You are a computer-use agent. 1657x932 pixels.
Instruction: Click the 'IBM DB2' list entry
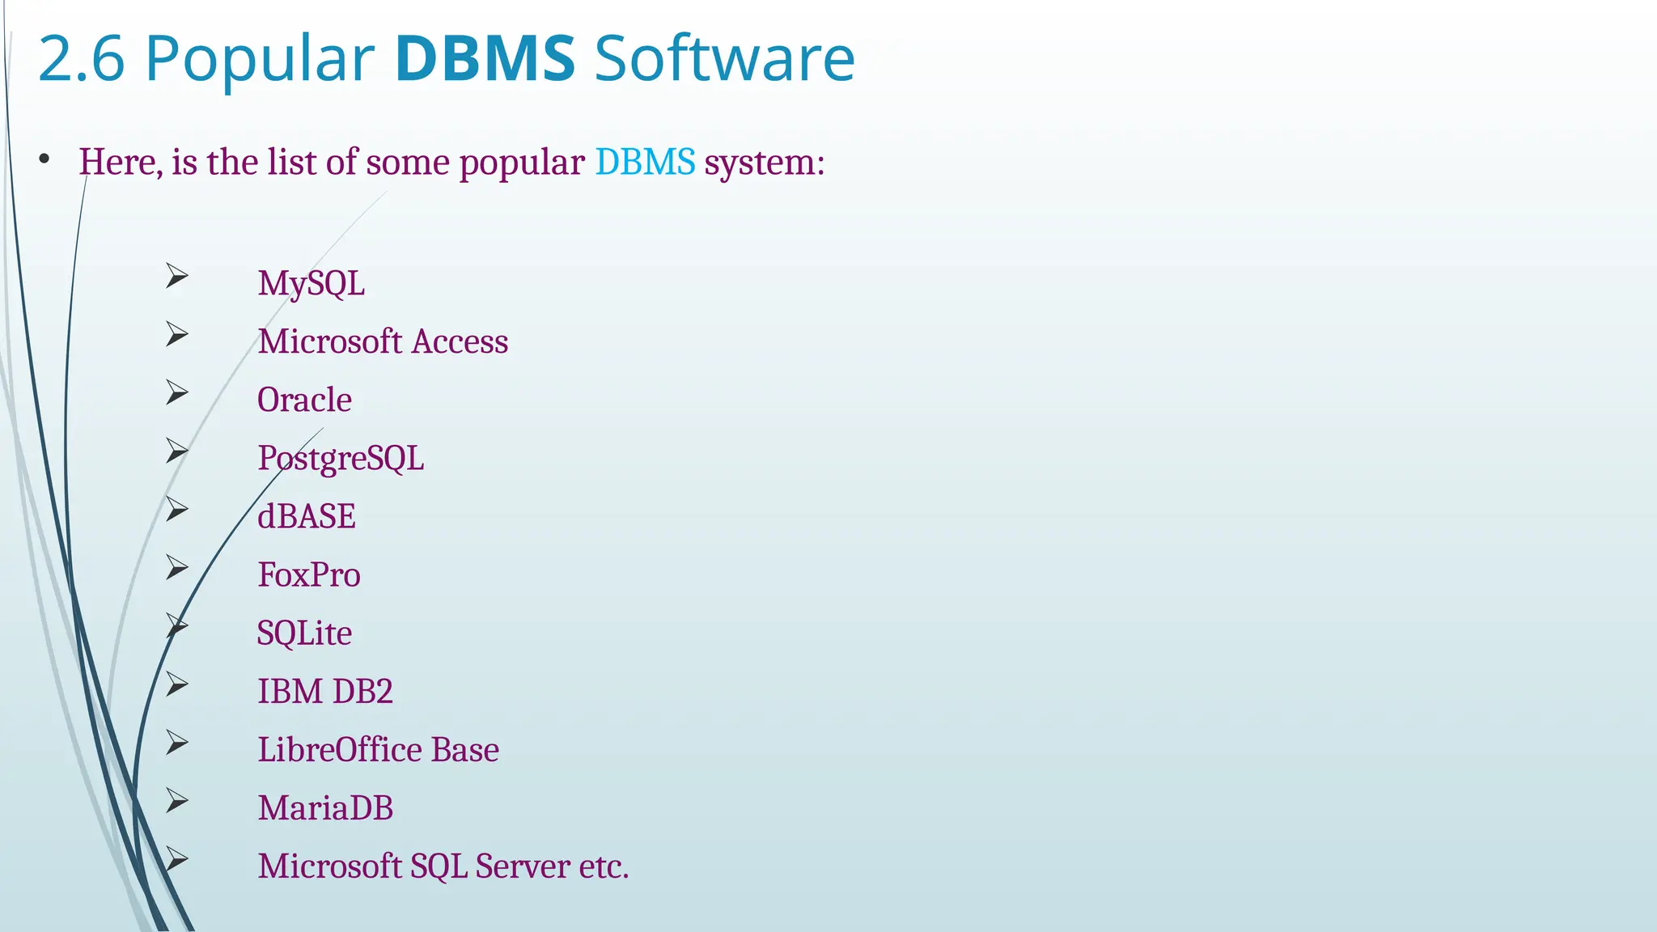(x=325, y=692)
